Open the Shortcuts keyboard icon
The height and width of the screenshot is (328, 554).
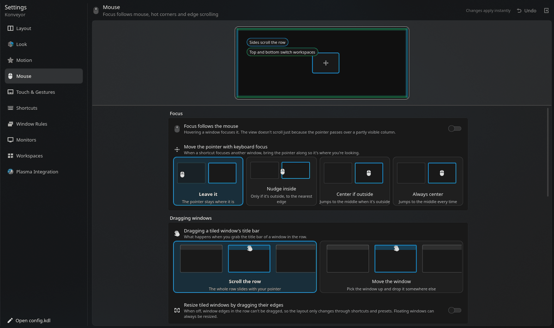11,108
